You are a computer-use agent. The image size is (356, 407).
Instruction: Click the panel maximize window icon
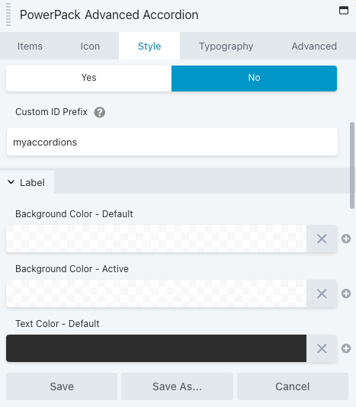click(344, 11)
